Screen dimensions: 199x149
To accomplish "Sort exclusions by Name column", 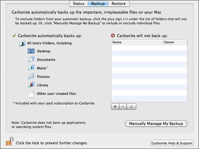I will point(137,42).
